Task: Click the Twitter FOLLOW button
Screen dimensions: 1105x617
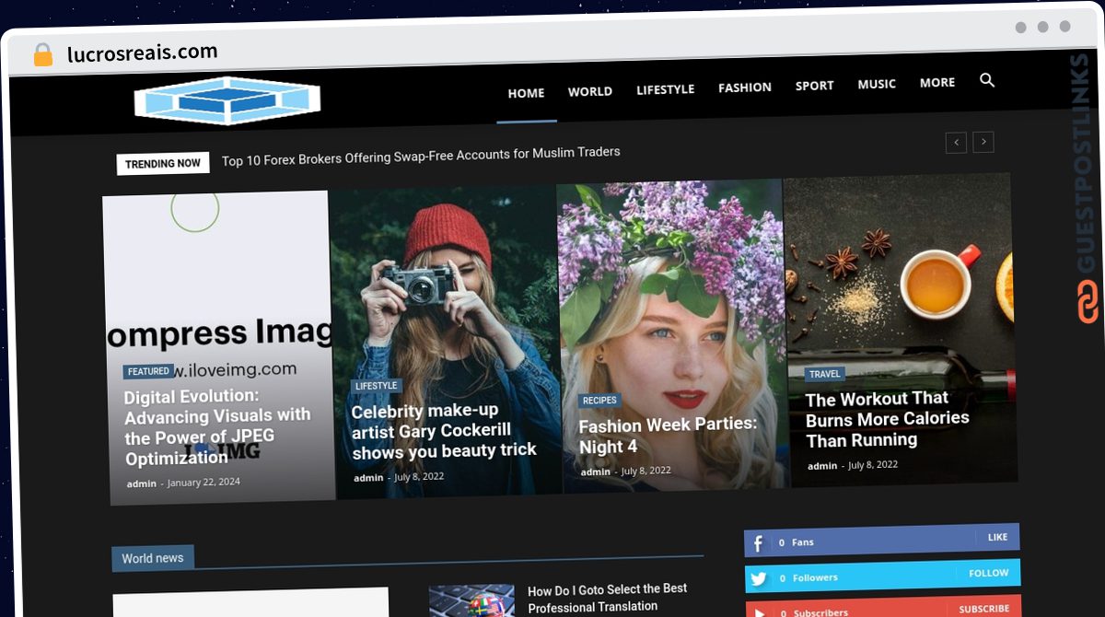Action: (x=988, y=573)
